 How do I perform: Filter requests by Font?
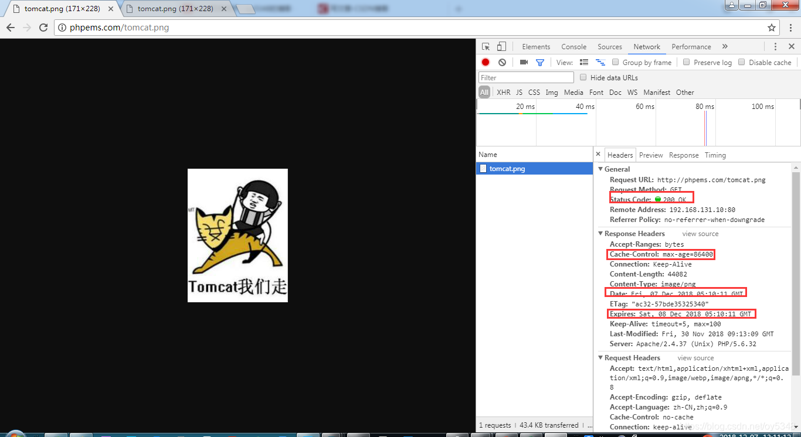(596, 93)
